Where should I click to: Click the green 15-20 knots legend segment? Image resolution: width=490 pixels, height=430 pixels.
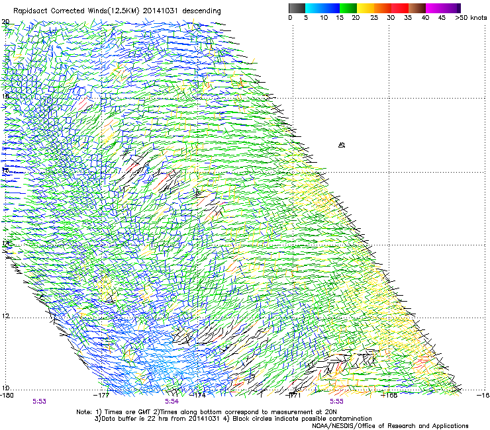pos(348,8)
